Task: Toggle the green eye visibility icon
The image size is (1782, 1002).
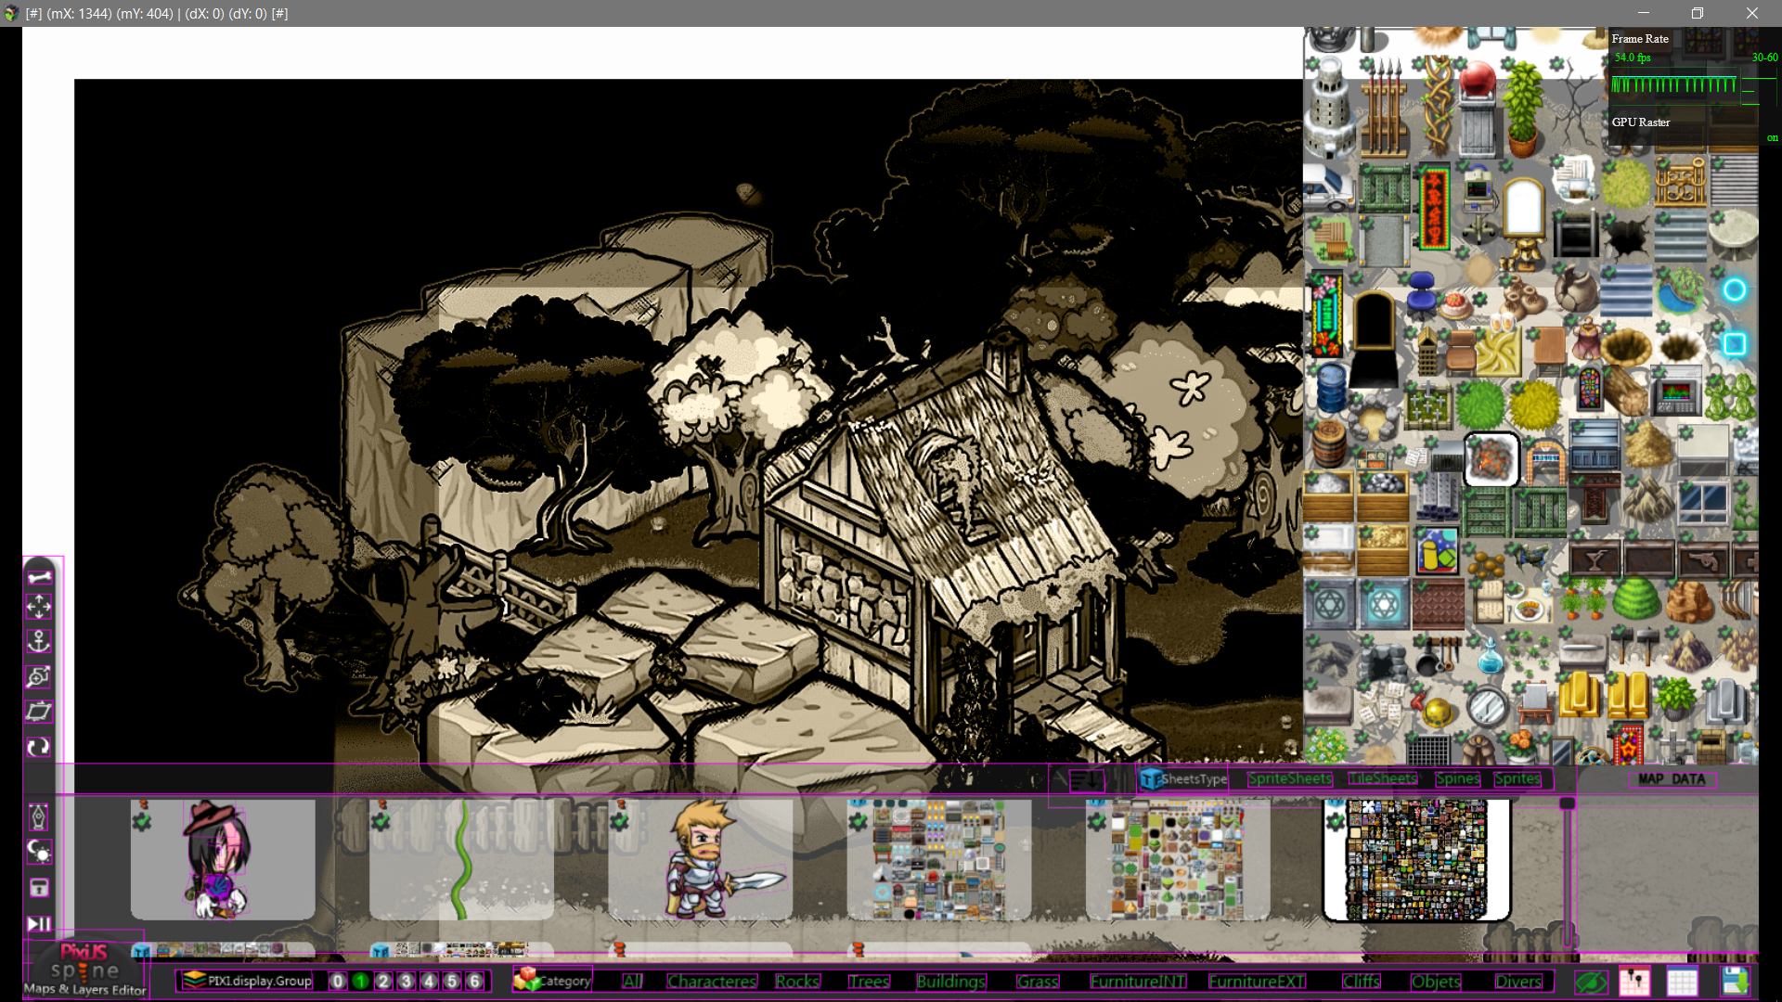Action: 1591,981
